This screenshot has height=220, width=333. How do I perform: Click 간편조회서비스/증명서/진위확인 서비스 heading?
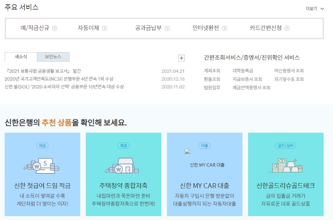pos(252,58)
